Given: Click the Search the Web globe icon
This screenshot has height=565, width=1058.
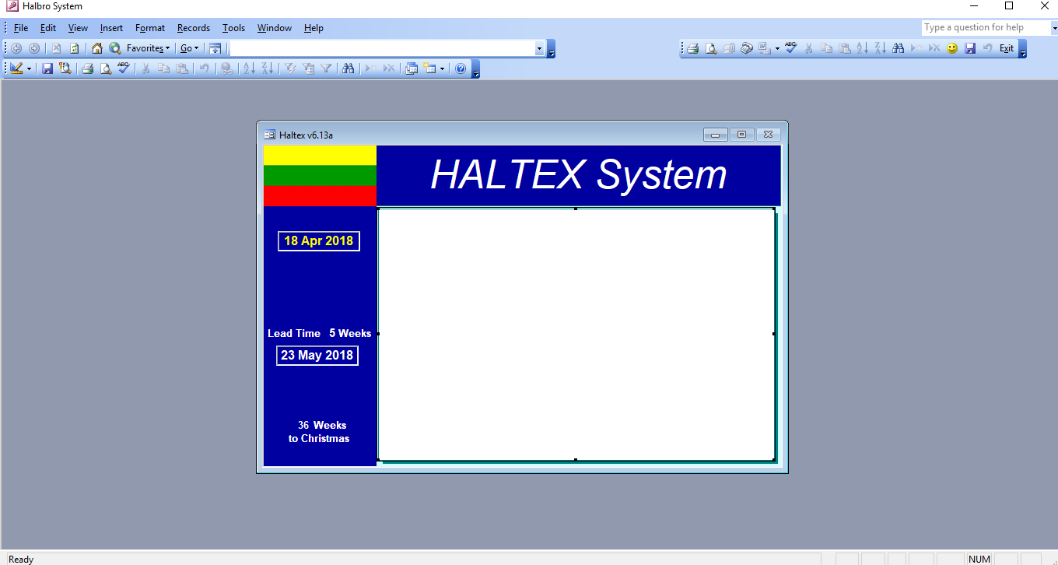Looking at the screenshot, I should 115,48.
